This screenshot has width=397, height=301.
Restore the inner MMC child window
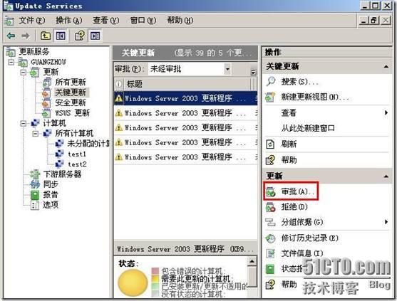click(x=374, y=20)
